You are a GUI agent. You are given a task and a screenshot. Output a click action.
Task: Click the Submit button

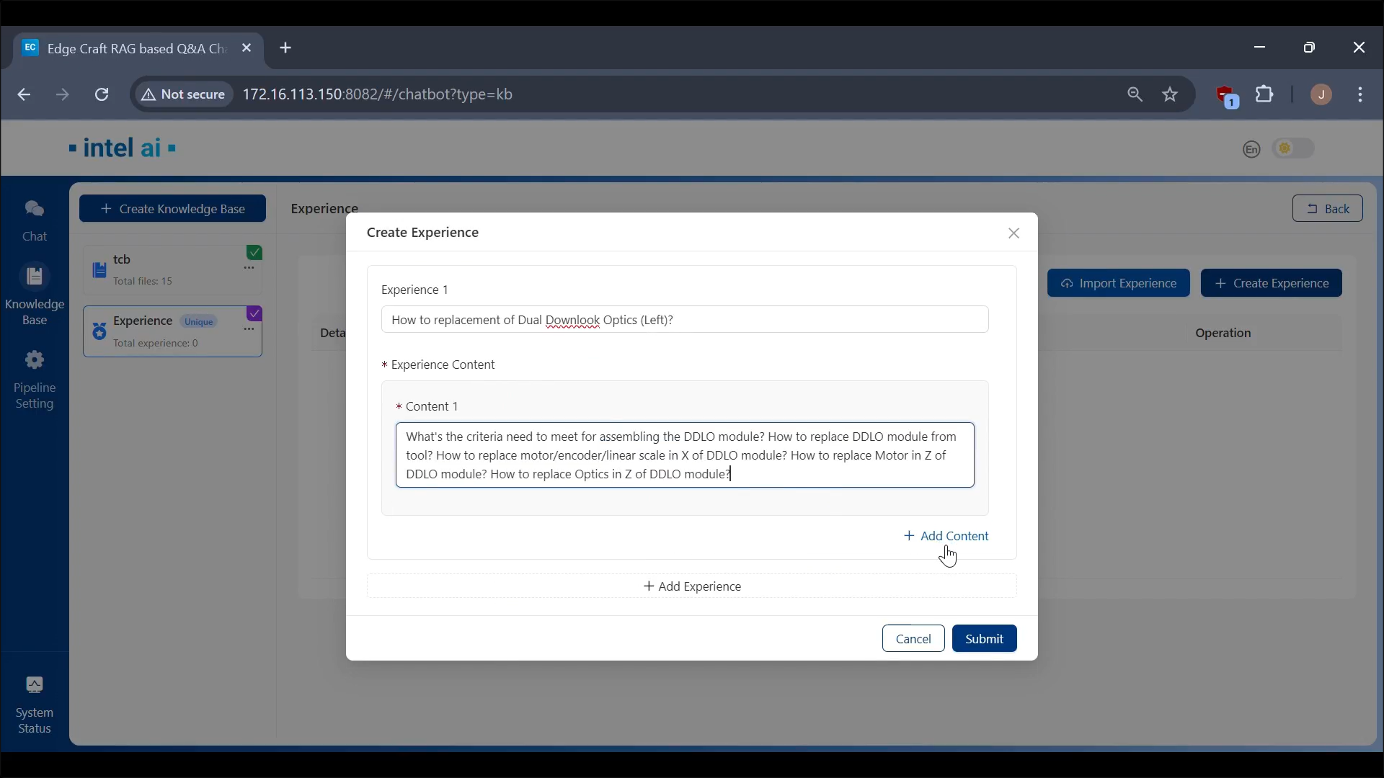click(984, 639)
